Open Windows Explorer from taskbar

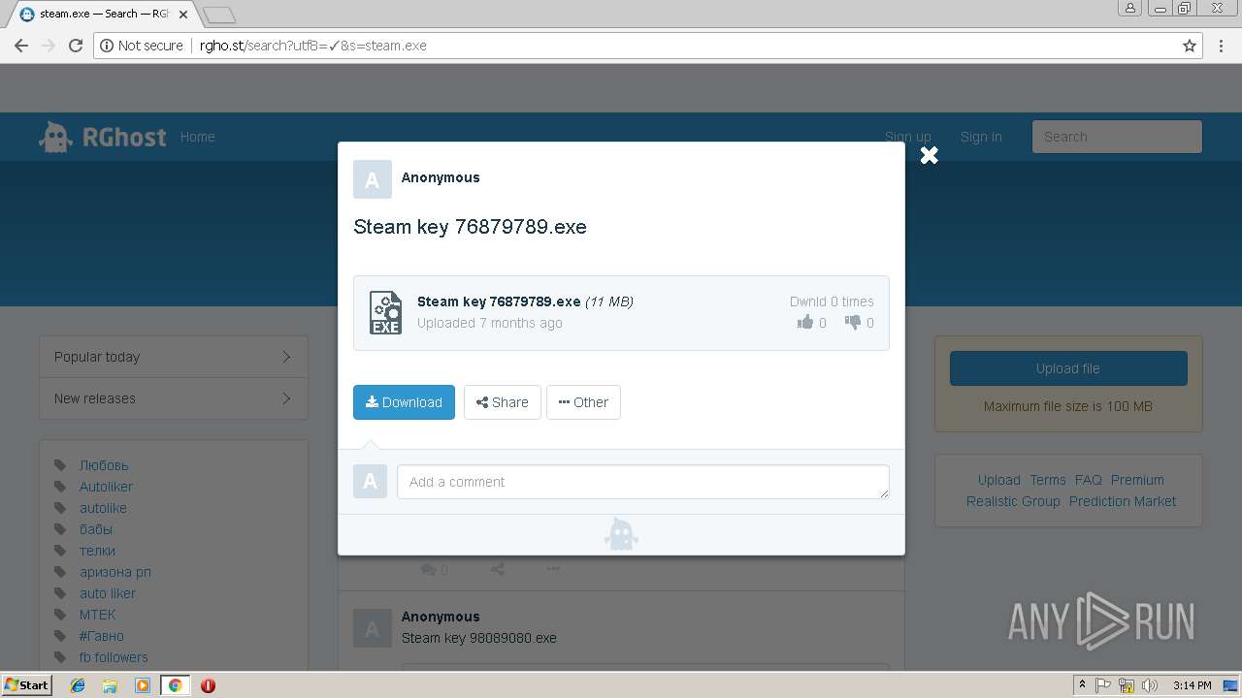[110, 685]
